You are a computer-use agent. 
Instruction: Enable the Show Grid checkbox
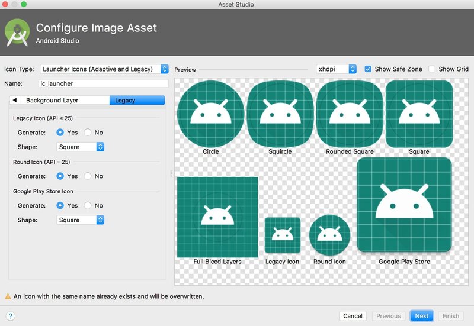(x=432, y=69)
